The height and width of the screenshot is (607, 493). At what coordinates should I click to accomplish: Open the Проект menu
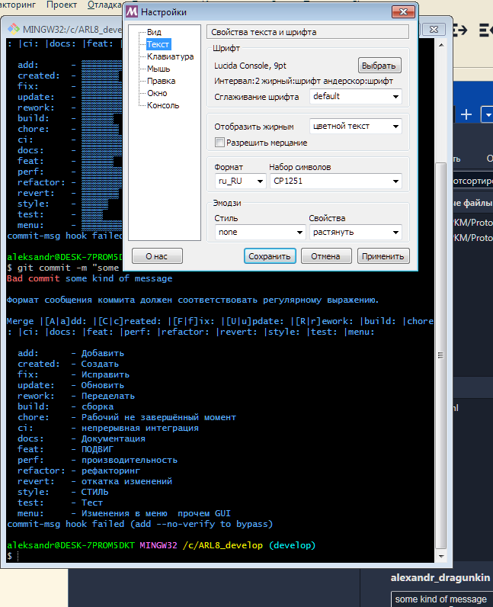pyautogui.click(x=62, y=5)
